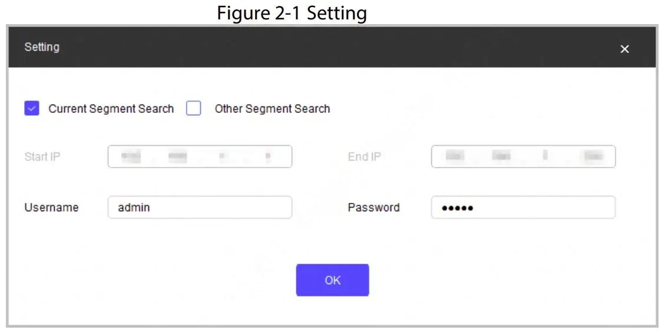The width and height of the screenshot is (665, 330).
Task: Click the first octet of Start IP
Action: tap(130, 157)
